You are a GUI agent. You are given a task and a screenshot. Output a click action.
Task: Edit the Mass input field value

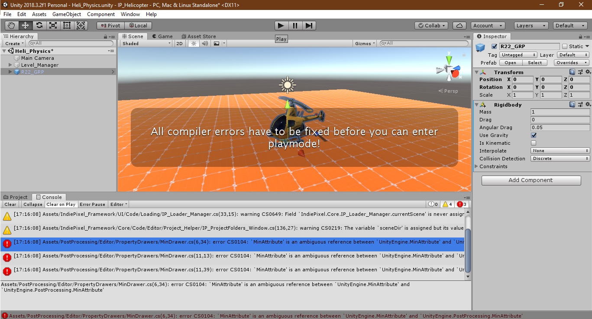560,111
